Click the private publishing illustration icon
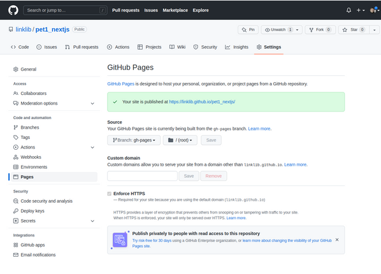Viewport: 381px width, 274px height. point(120,240)
